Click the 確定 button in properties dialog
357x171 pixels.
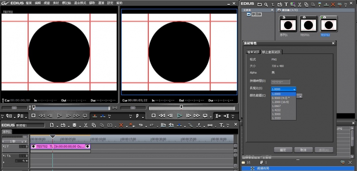pyautogui.click(x=283, y=150)
